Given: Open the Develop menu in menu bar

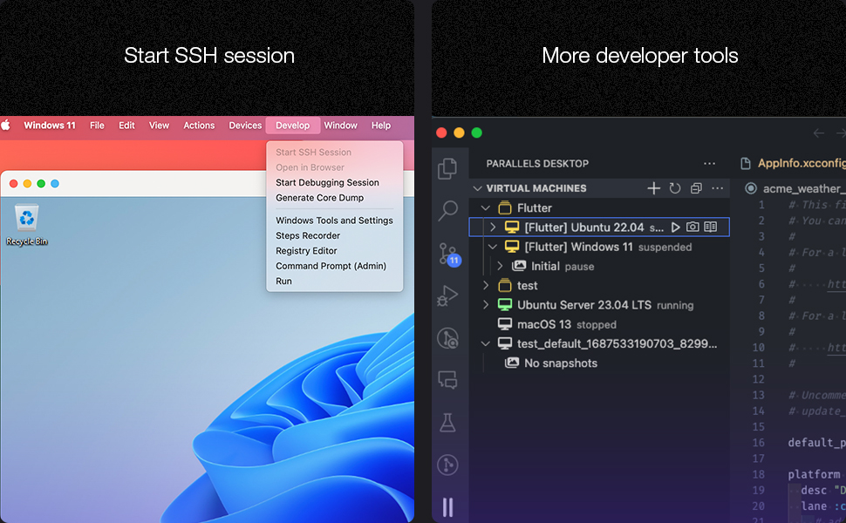Looking at the screenshot, I should 292,126.
